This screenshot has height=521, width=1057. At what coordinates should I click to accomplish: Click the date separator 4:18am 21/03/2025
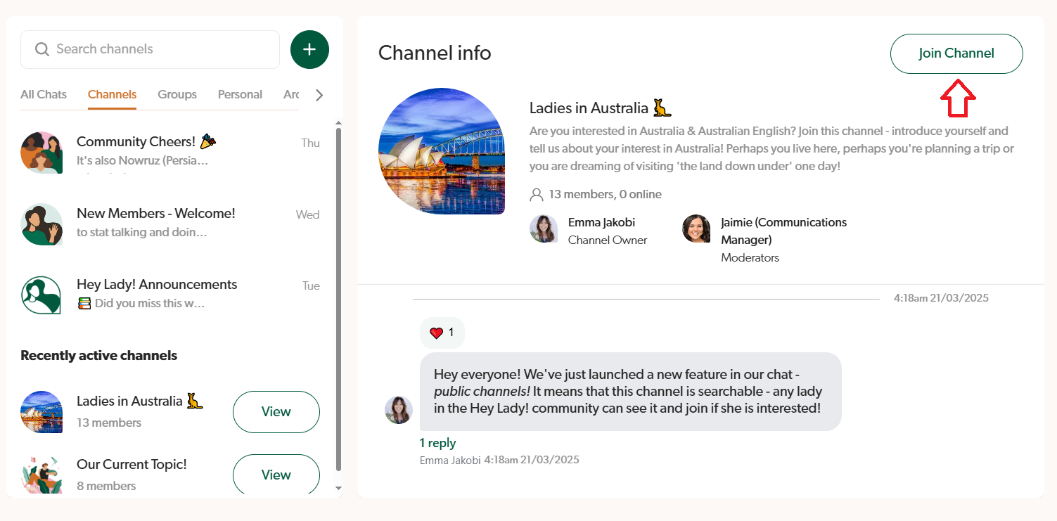coord(941,298)
